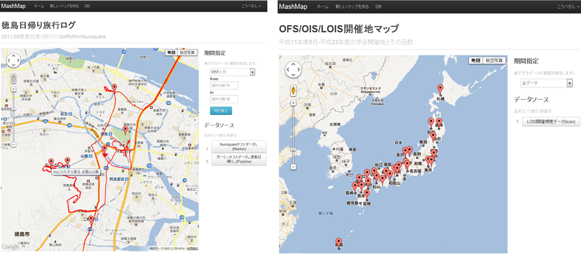This screenshot has height=256, width=581.
Task: Open こうへさん user menu in left window
Action: [251, 6]
